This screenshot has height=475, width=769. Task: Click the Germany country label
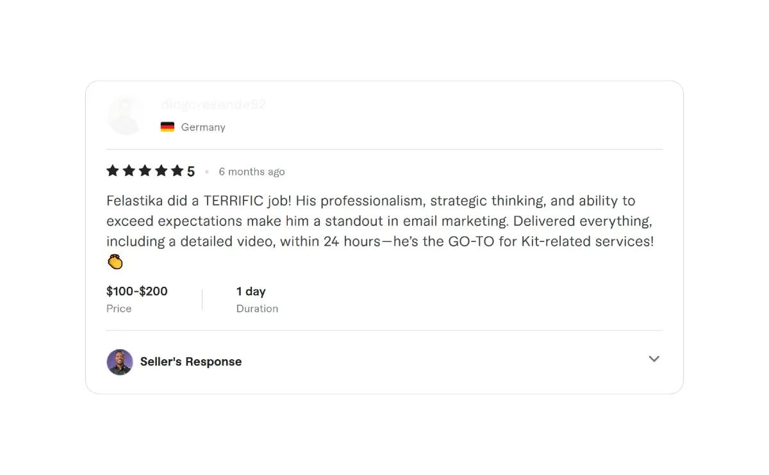point(203,127)
